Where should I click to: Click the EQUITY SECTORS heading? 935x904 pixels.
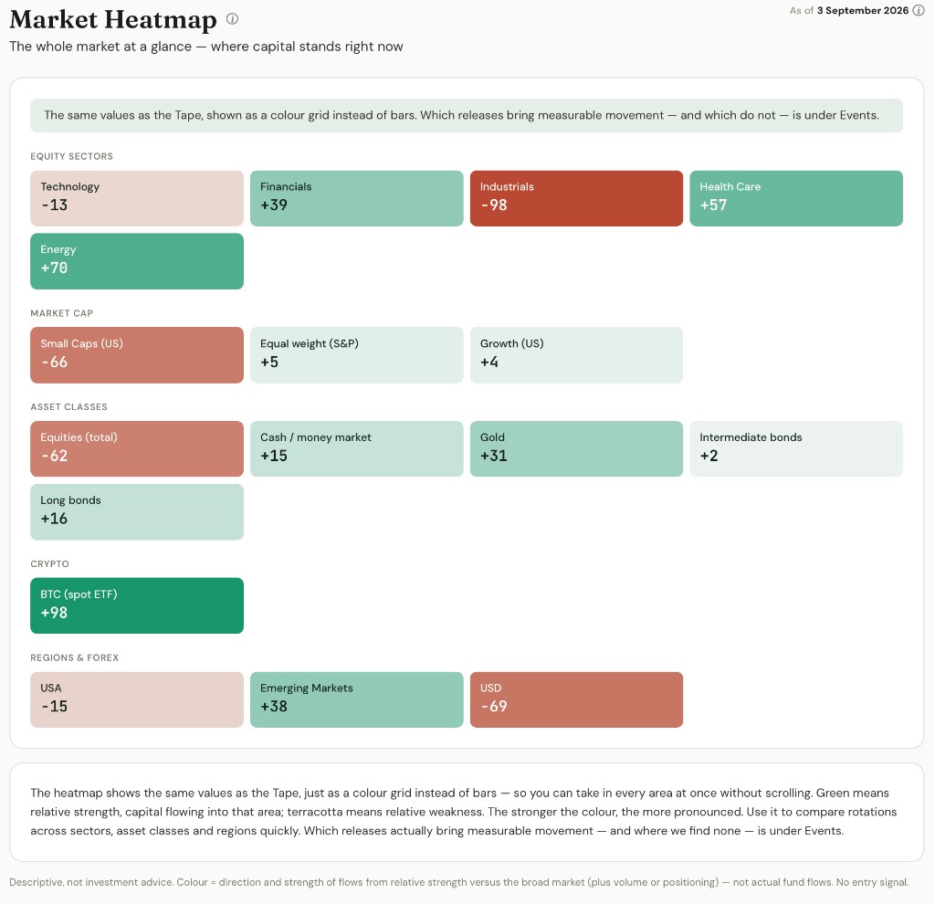pos(71,156)
